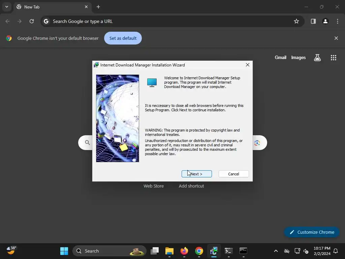Click Add shortcut on the new tab page

[x=191, y=186]
